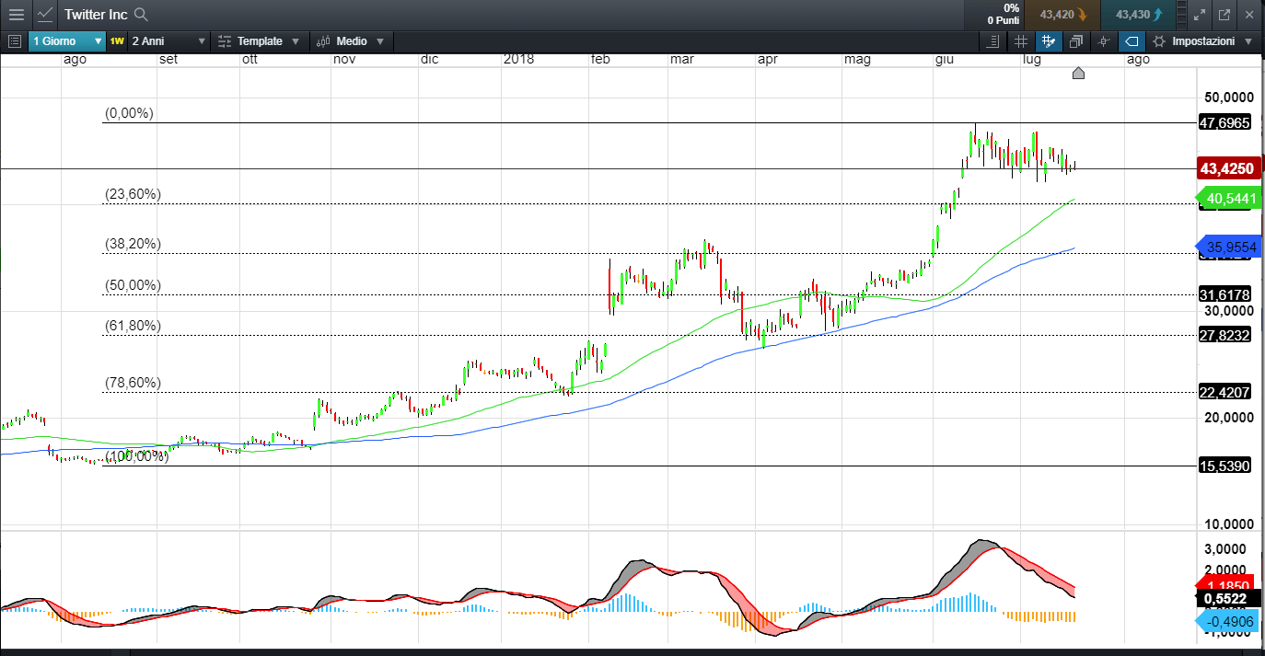Click the Twitter Inc instrument title
The width and height of the screenshot is (1265, 656).
coord(95,15)
